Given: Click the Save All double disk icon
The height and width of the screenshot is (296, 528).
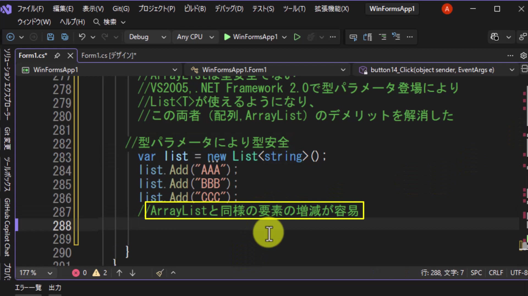Looking at the screenshot, I should (65, 37).
